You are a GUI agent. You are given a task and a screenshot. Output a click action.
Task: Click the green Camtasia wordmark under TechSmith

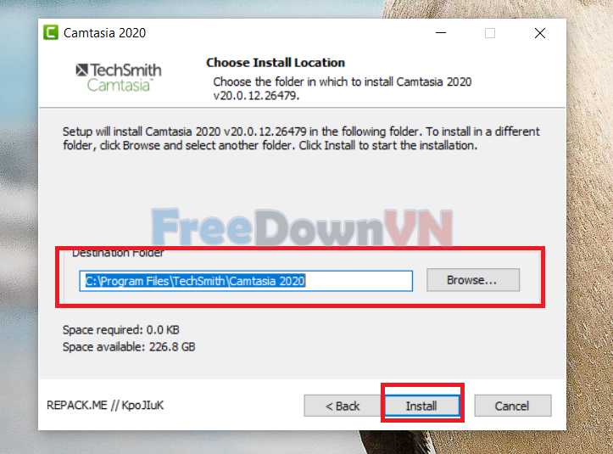[119, 85]
